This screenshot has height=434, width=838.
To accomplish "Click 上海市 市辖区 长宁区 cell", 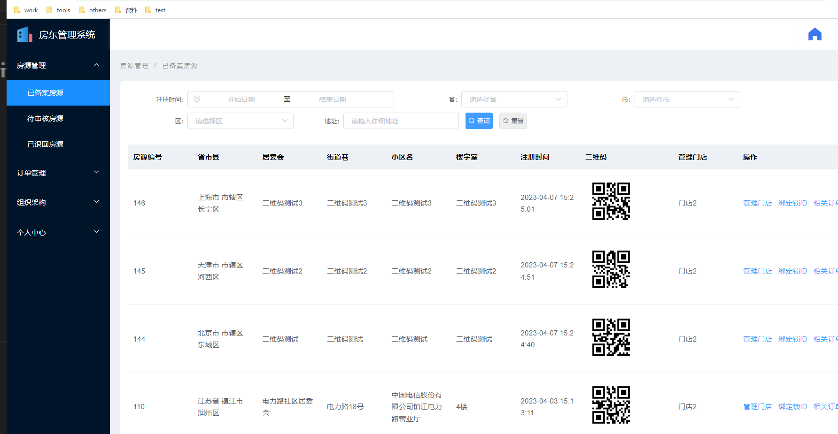I will [x=220, y=203].
